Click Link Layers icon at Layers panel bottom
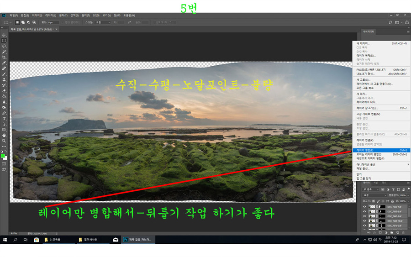Image resolution: width=411 pixels, height=257 pixels. point(369,233)
